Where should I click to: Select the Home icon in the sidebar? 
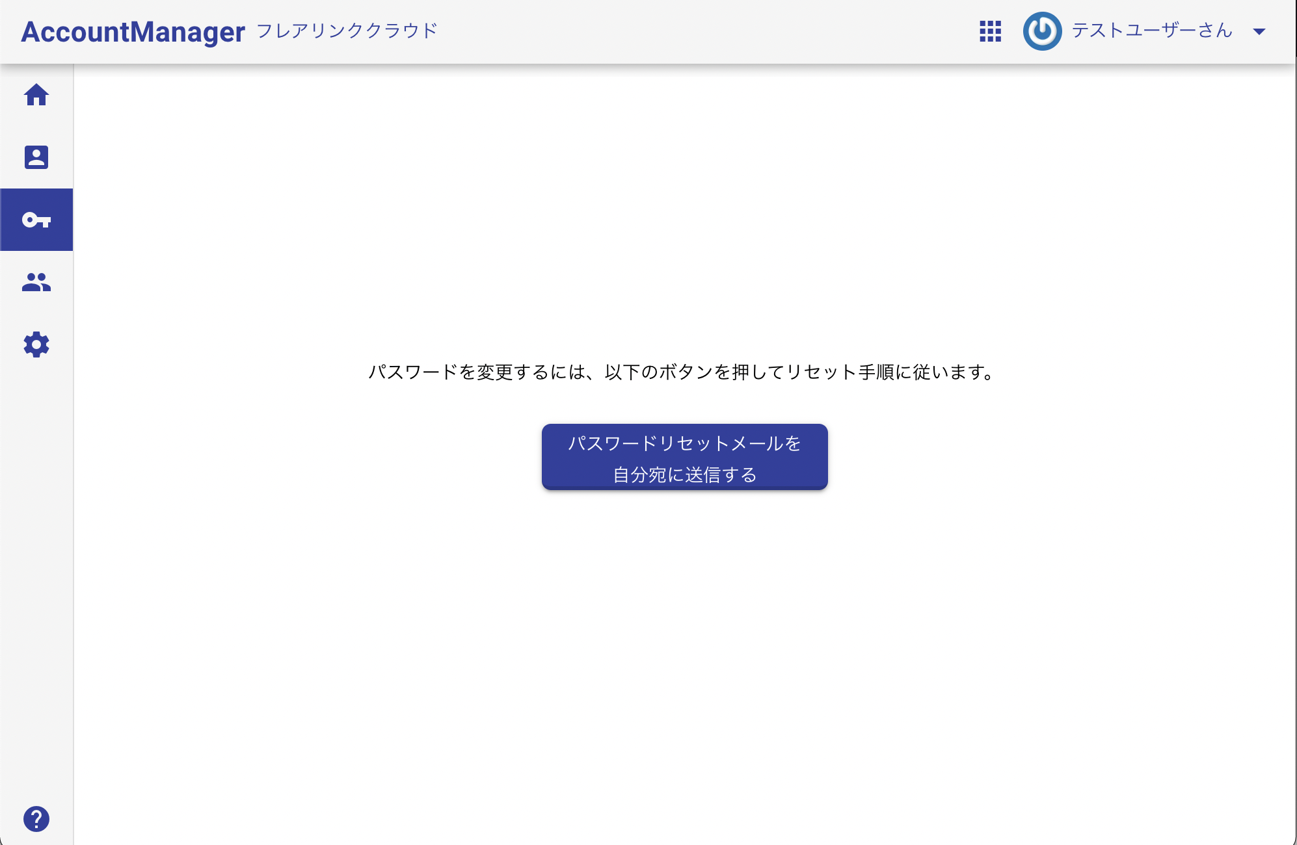[x=37, y=95]
